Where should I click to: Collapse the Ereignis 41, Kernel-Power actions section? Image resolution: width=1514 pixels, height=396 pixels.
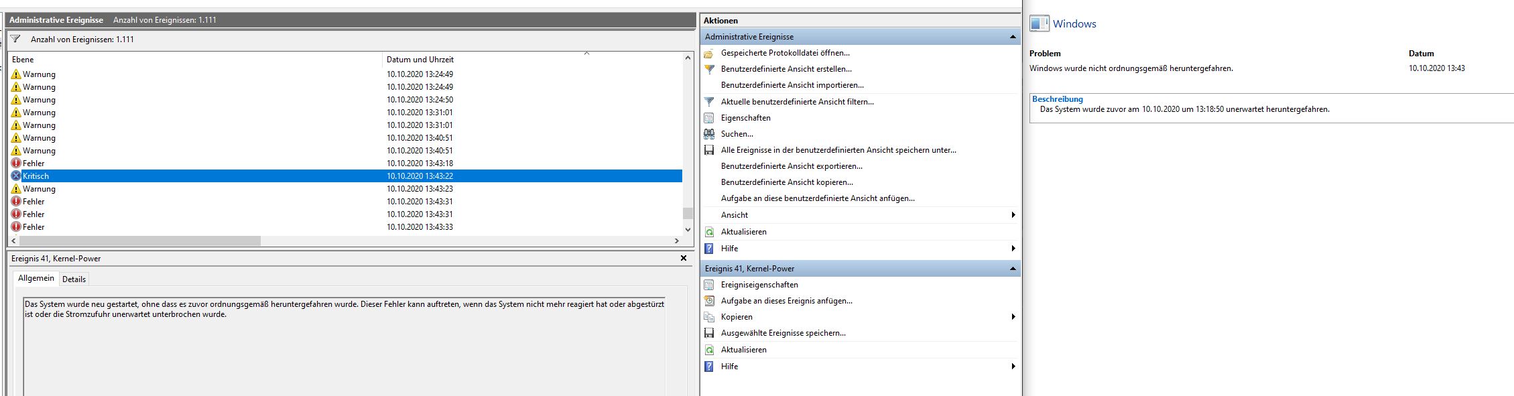click(x=1013, y=269)
